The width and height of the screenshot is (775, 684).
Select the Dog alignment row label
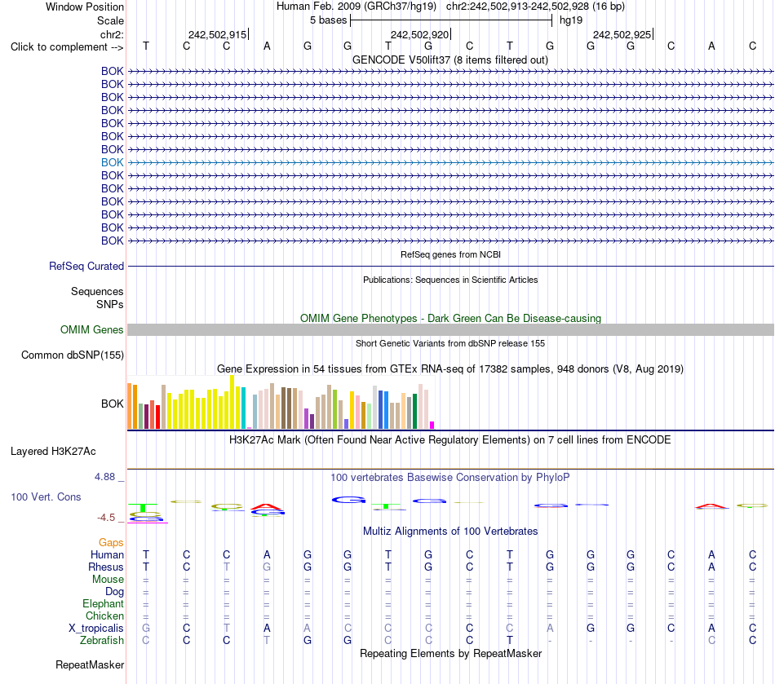point(114,592)
